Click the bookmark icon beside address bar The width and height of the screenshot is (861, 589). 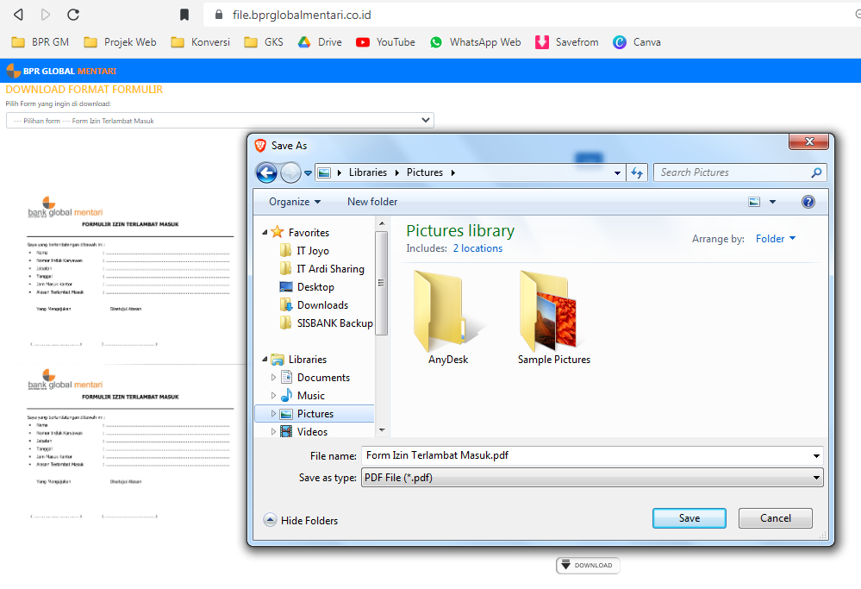point(184,15)
